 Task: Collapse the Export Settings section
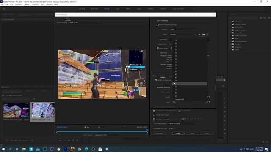tap(155, 21)
